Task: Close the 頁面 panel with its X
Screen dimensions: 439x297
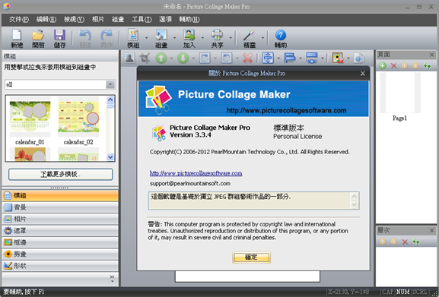Action: pos(431,55)
